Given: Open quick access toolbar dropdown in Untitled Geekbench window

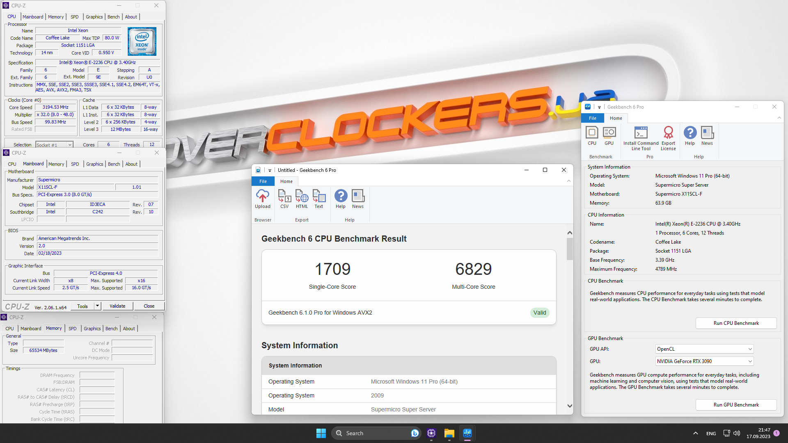Looking at the screenshot, I should [x=270, y=170].
